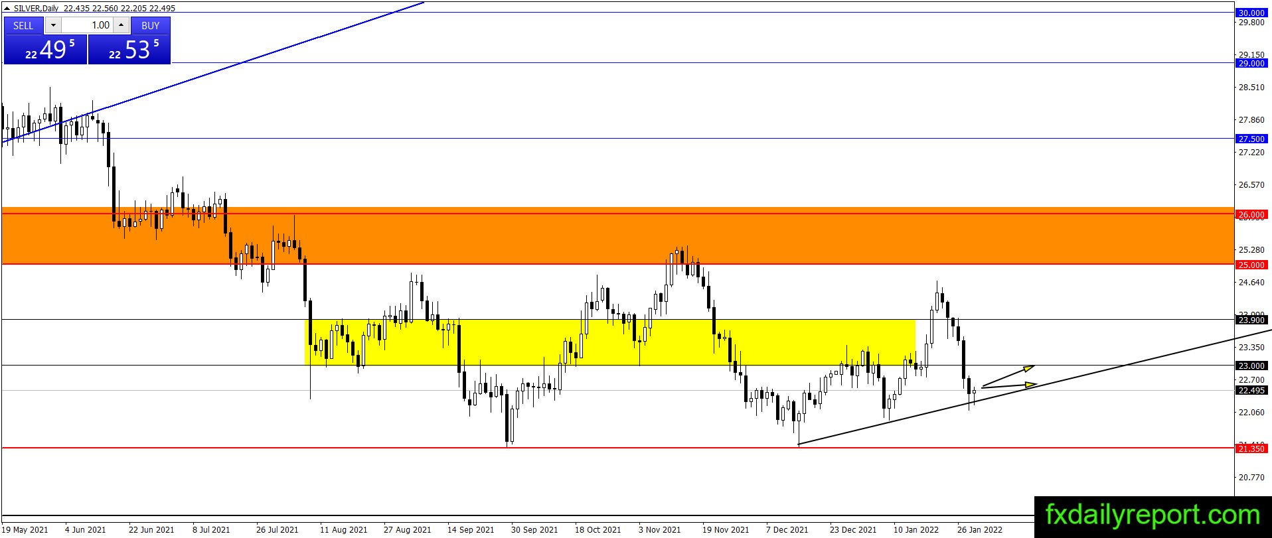
Task: Click the 21.350 support level label
Action: pos(1252,448)
